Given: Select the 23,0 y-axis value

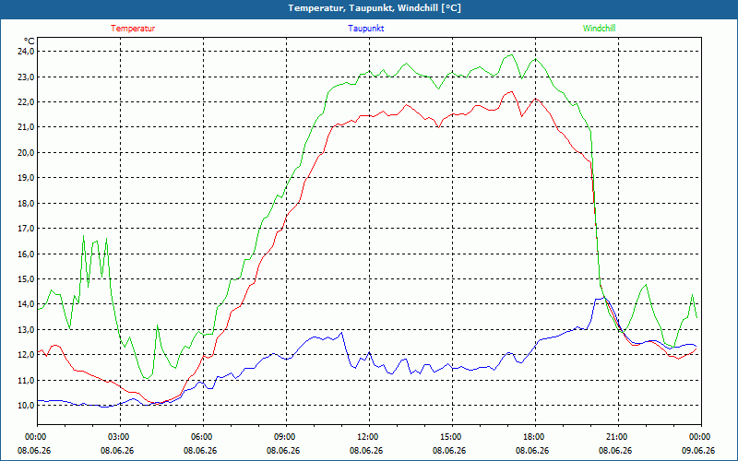Looking at the screenshot, I should 26,77.
